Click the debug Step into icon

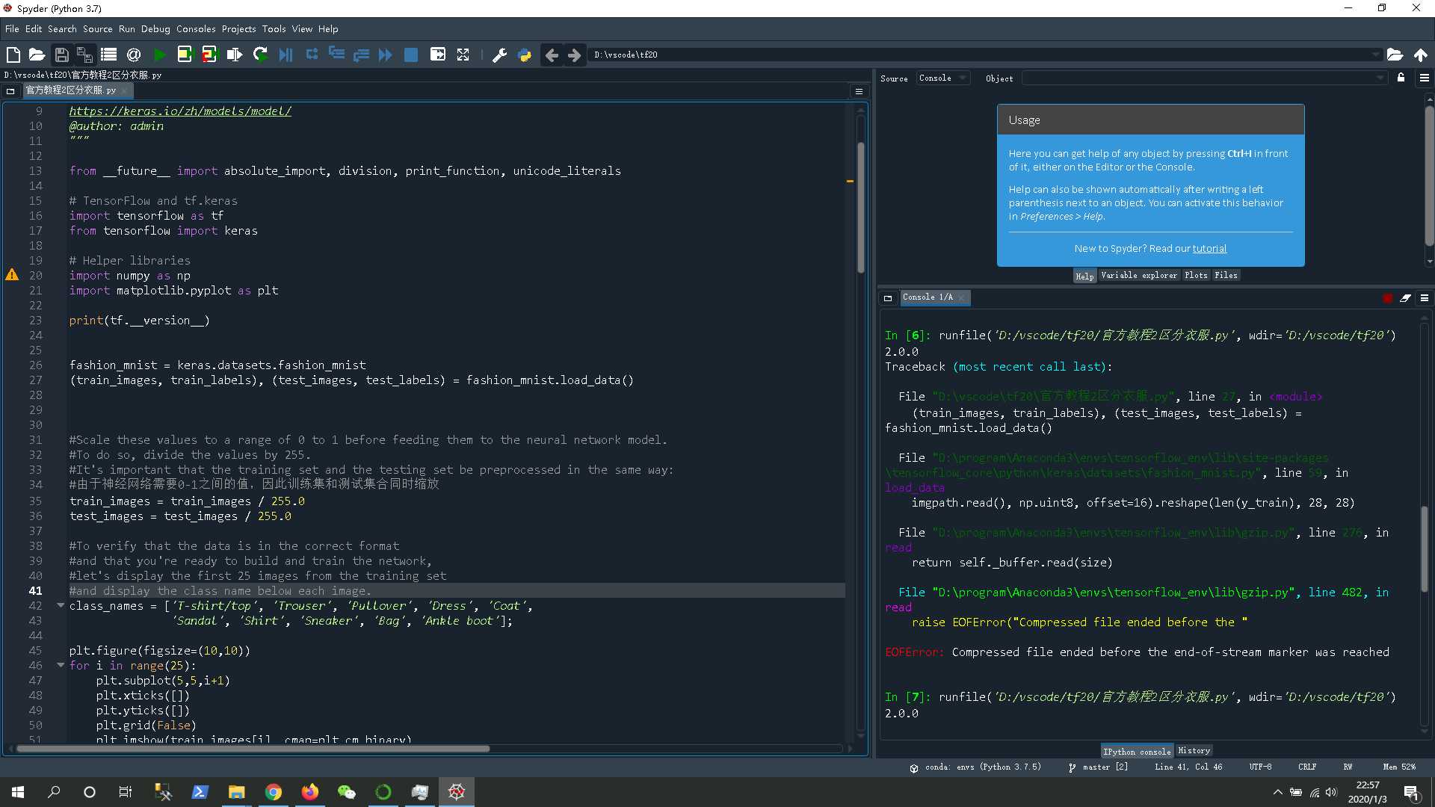coord(337,55)
